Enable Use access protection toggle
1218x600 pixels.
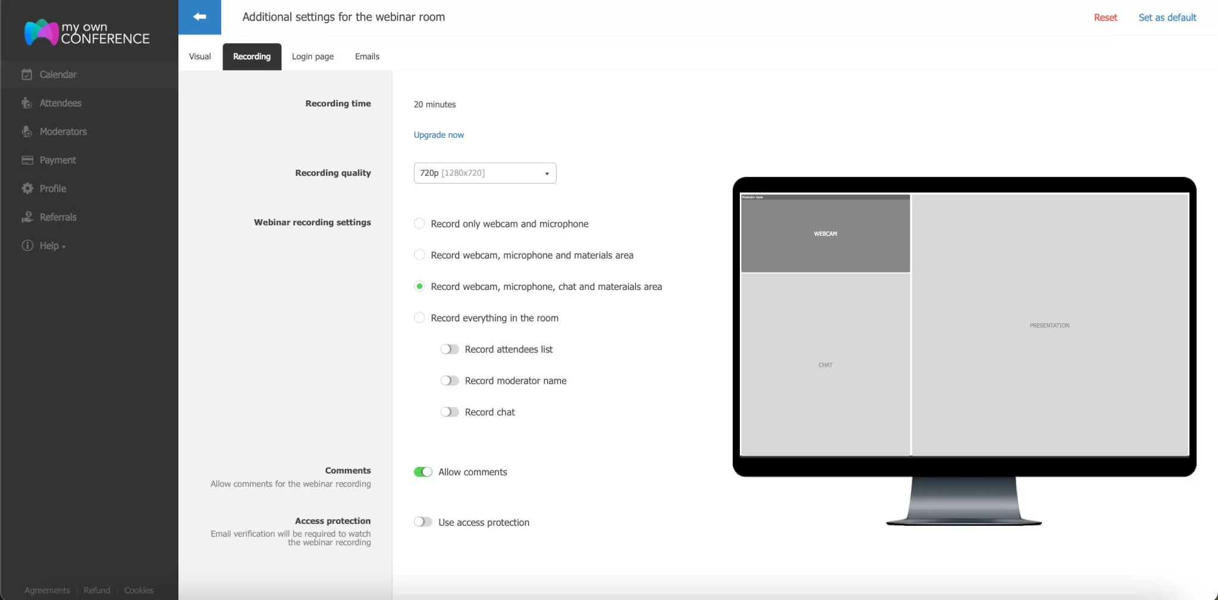pyautogui.click(x=423, y=522)
